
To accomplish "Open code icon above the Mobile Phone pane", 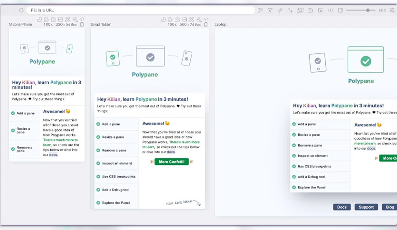I will point(82,19).
